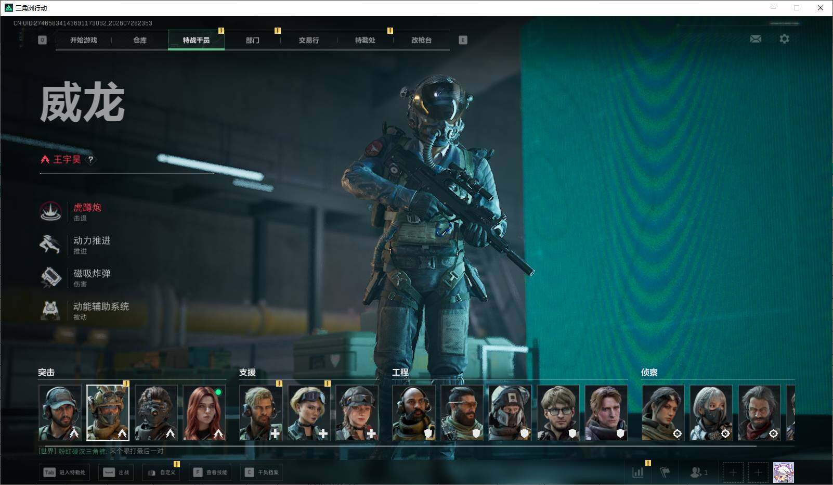Open the 干员档案 button

(262, 472)
